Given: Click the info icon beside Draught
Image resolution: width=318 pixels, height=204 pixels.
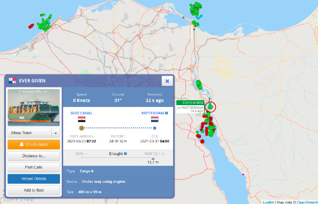Looking at the screenshot, I should 125,154.
